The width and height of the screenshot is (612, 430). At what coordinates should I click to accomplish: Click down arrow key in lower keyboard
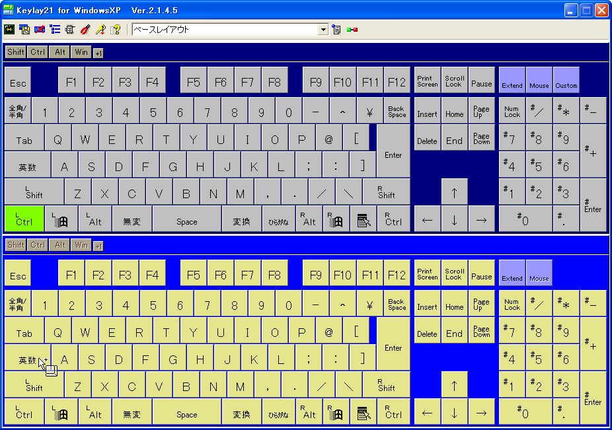(454, 412)
